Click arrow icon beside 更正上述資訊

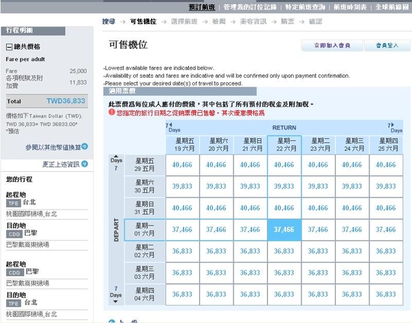(x=84, y=164)
